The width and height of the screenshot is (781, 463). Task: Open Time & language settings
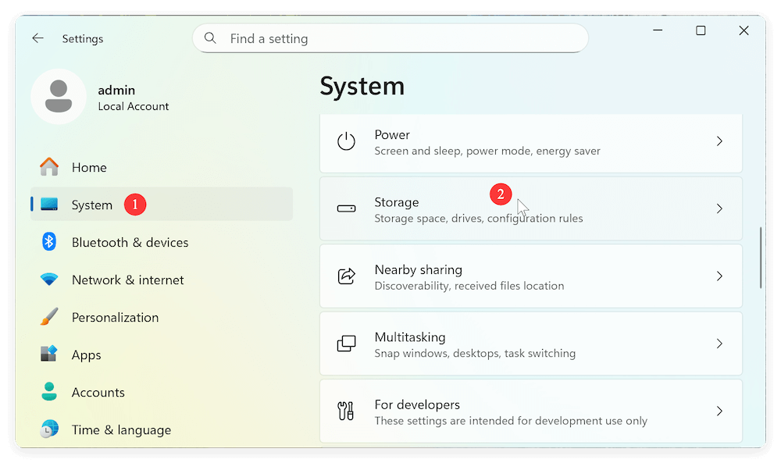click(121, 429)
